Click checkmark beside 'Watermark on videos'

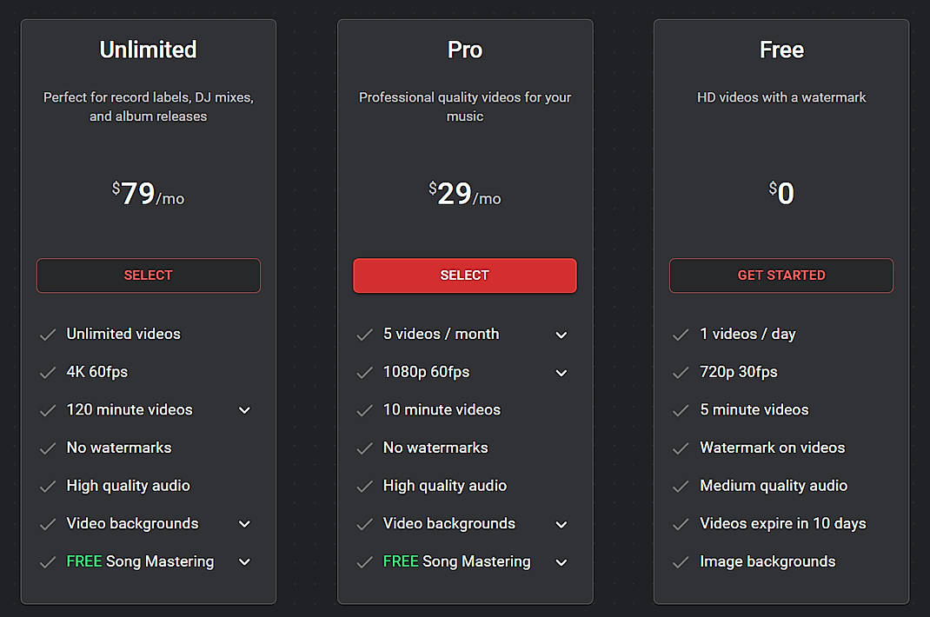[x=681, y=448]
